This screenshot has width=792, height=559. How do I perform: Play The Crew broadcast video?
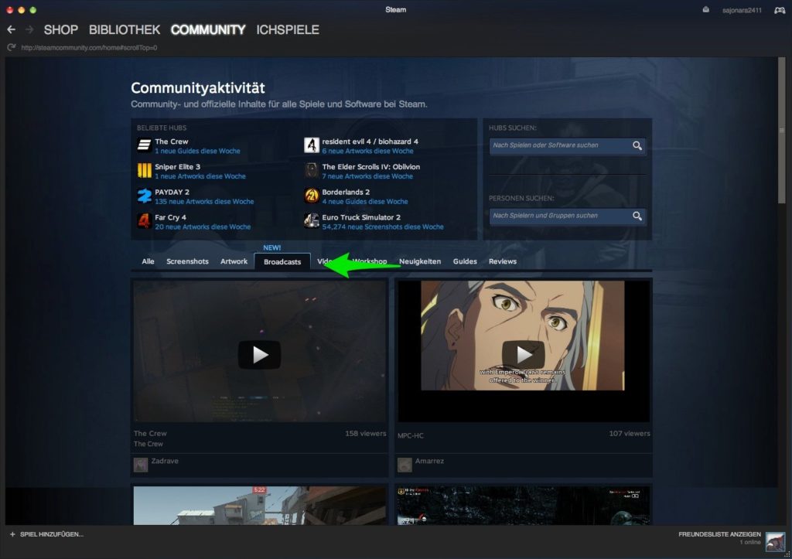(260, 355)
